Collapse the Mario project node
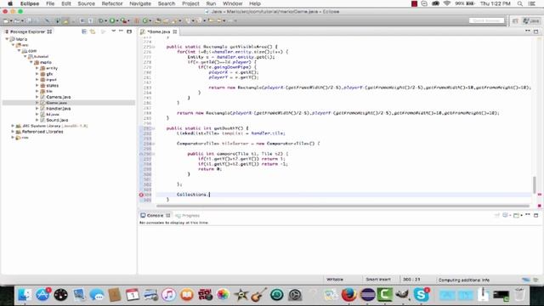Viewport: 544px width, 306px height. [7, 39]
